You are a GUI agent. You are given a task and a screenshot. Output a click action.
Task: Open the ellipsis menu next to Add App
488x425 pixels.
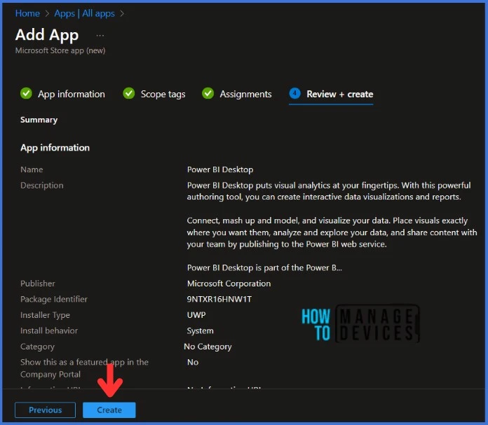[x=100, y=35]
